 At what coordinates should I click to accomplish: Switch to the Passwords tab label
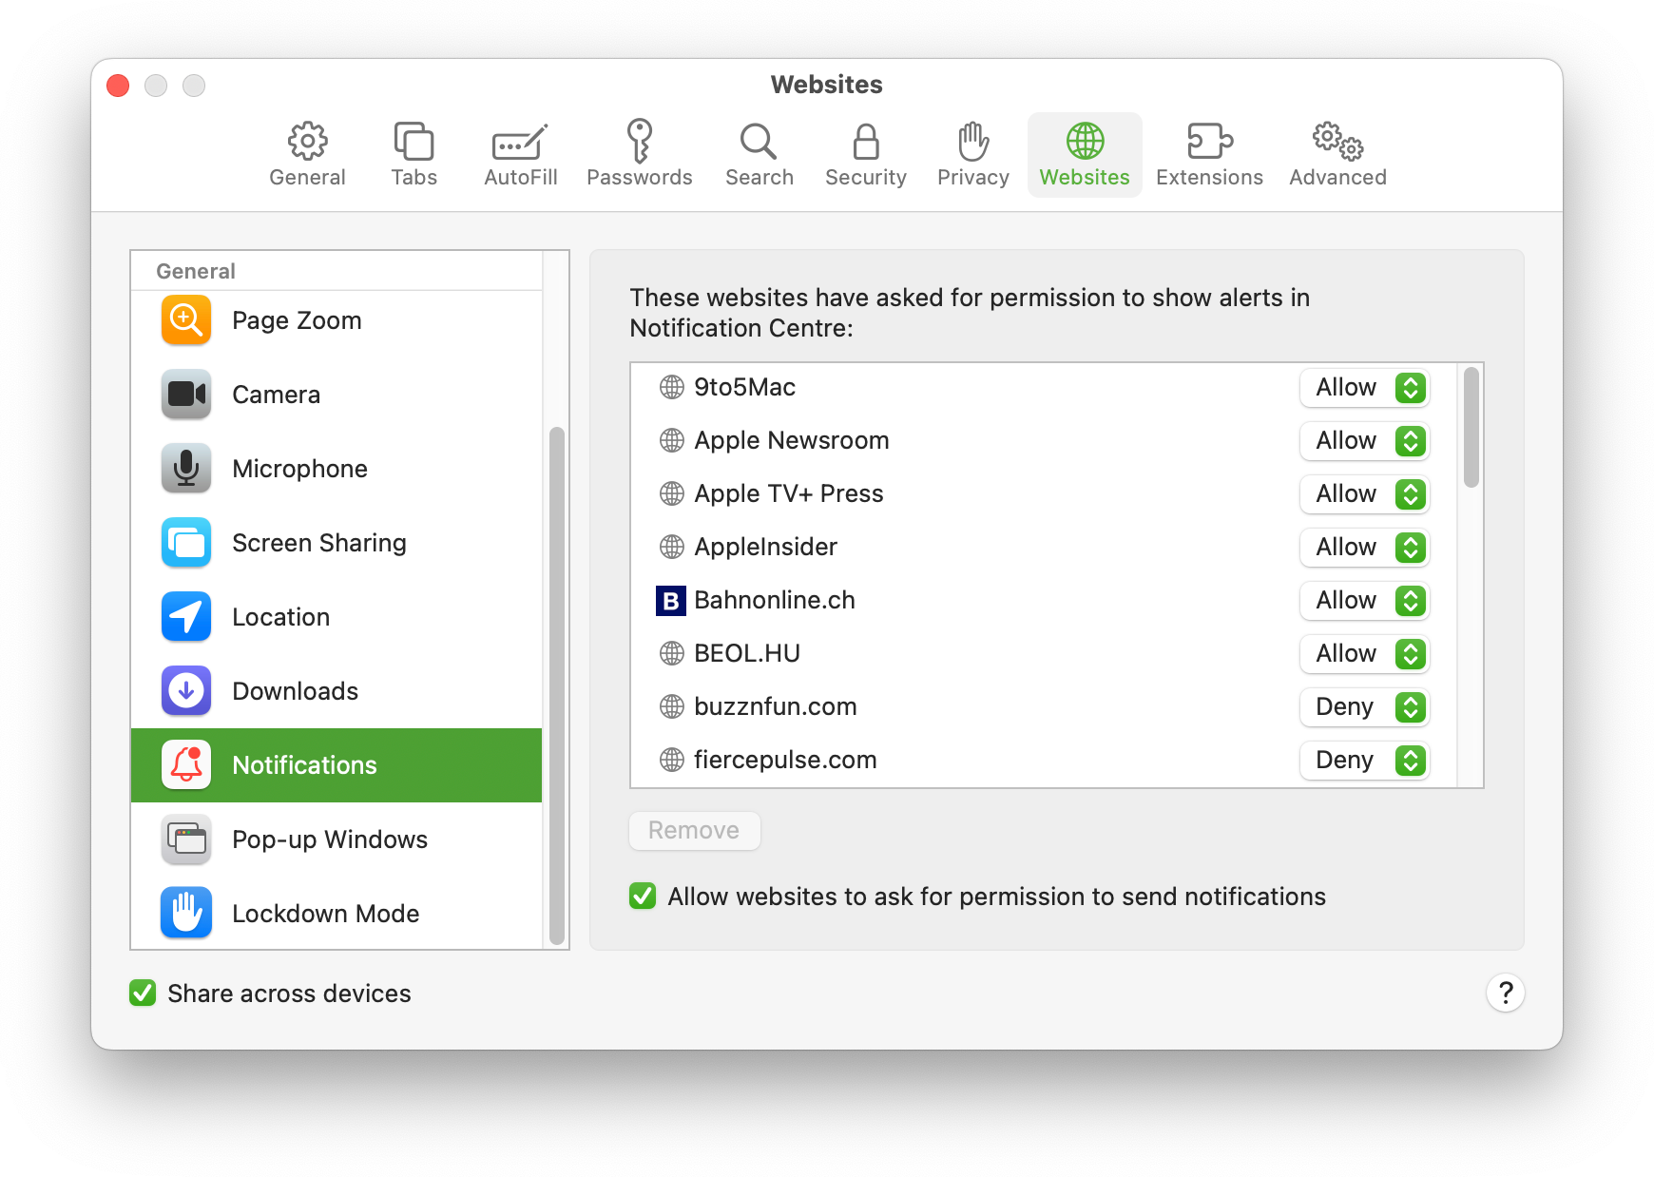click(640, 178)
